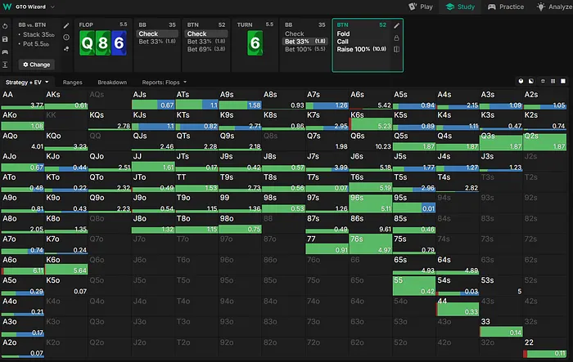Open the GTO Wizard dropdown chevron
The height and width of the screenshot is (362, 573).
52,7
